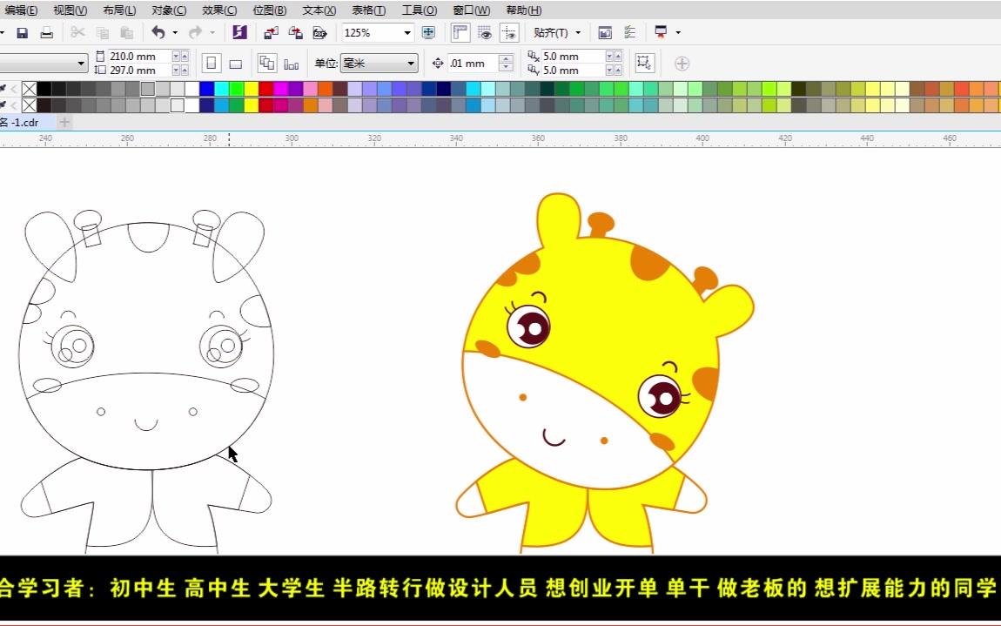
Task: Toggle portrait page orientation
Action: pyautogui.click(x=210, y=63)
